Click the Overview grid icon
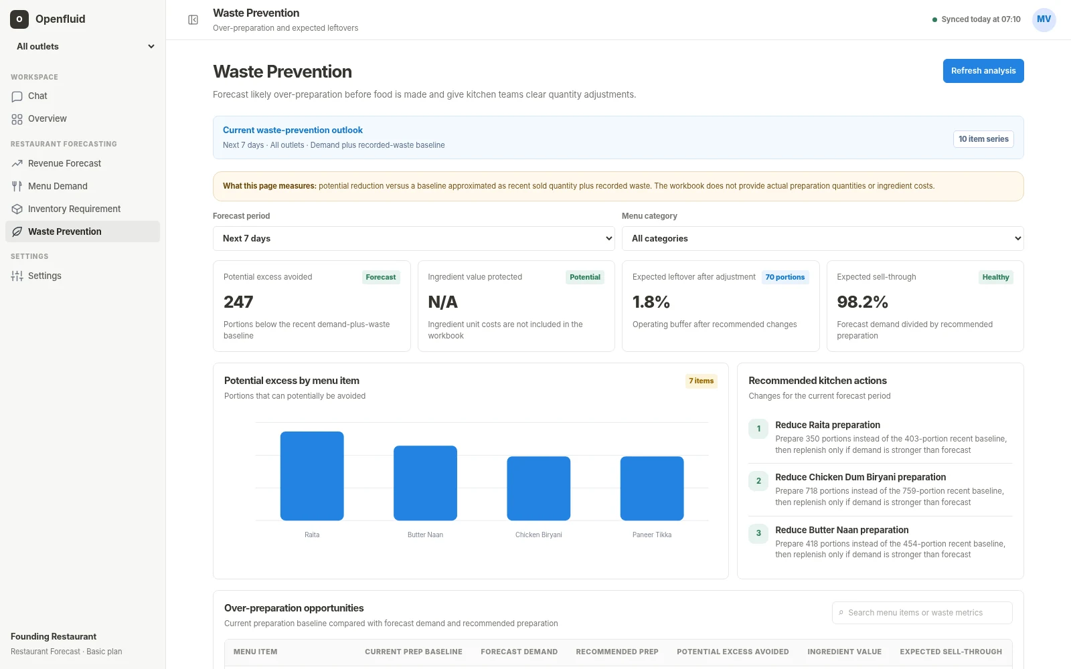The width and height of the screenshot is (1071, 669). tap(17, 119)
